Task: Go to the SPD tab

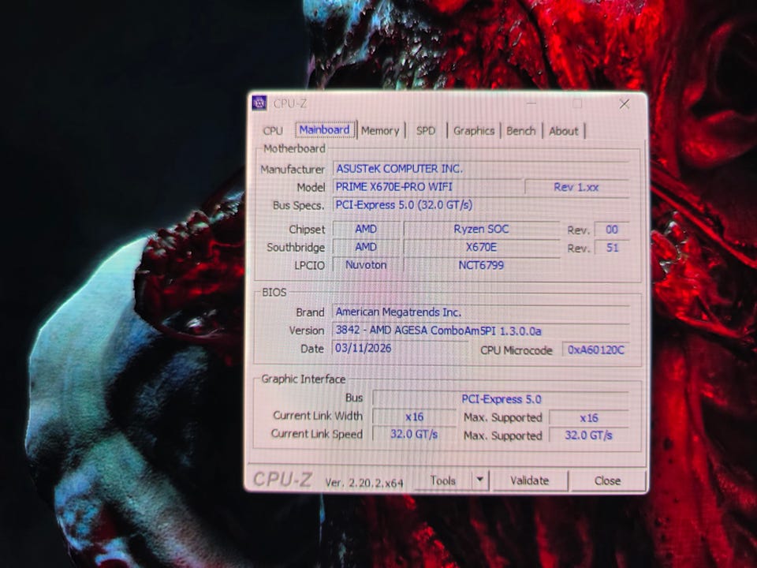Action: point(425,131)
